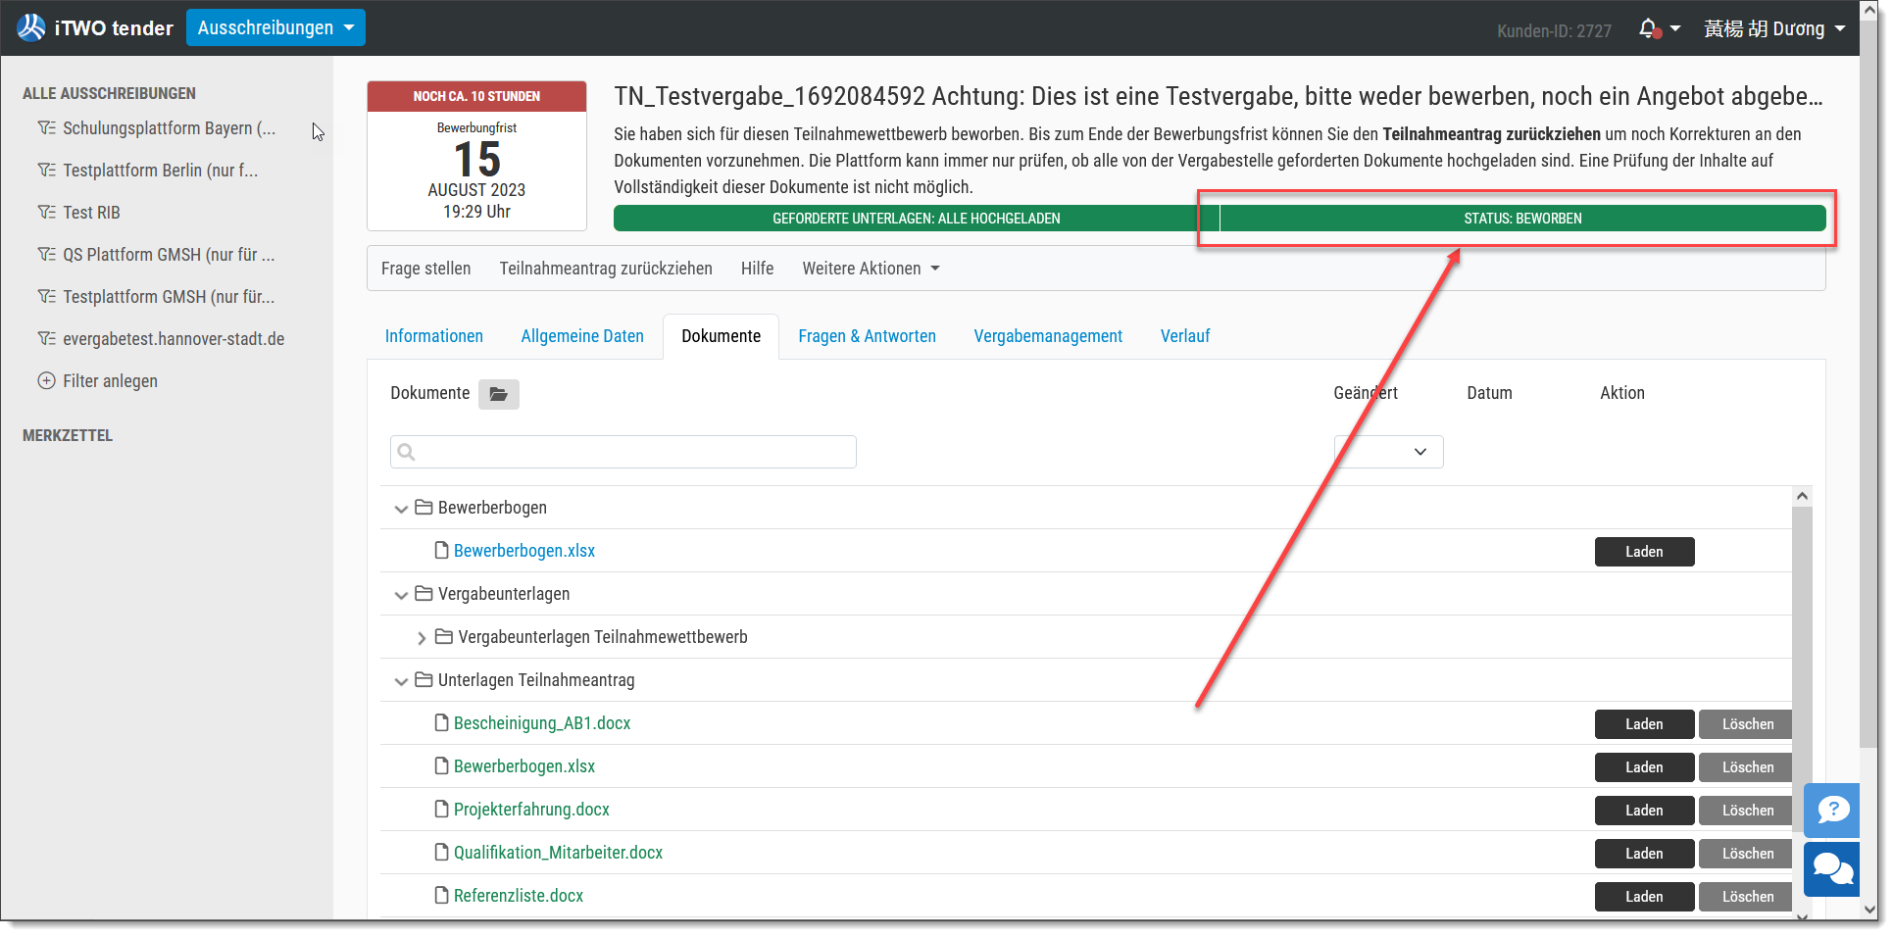
Task: Open the Geändert filter dropdown
Action: pos(1388,452)
